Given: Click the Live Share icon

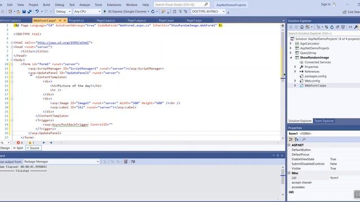Looking at the screenshot, I should pyautogui.click(x=344, y=12).
